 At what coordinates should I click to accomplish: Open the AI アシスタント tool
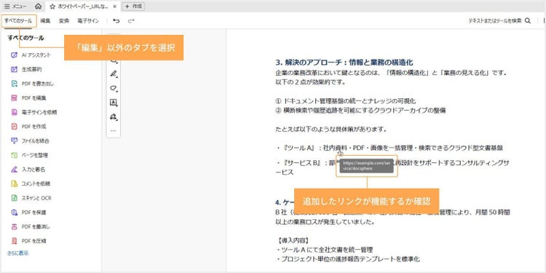[31, 55]
